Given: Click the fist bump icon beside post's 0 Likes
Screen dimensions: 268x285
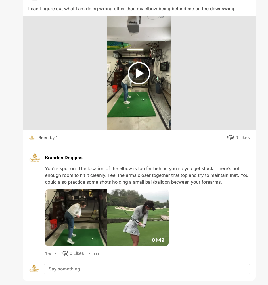Looking at the screenshot, I should pyautogui.click(x=231, y=138).
